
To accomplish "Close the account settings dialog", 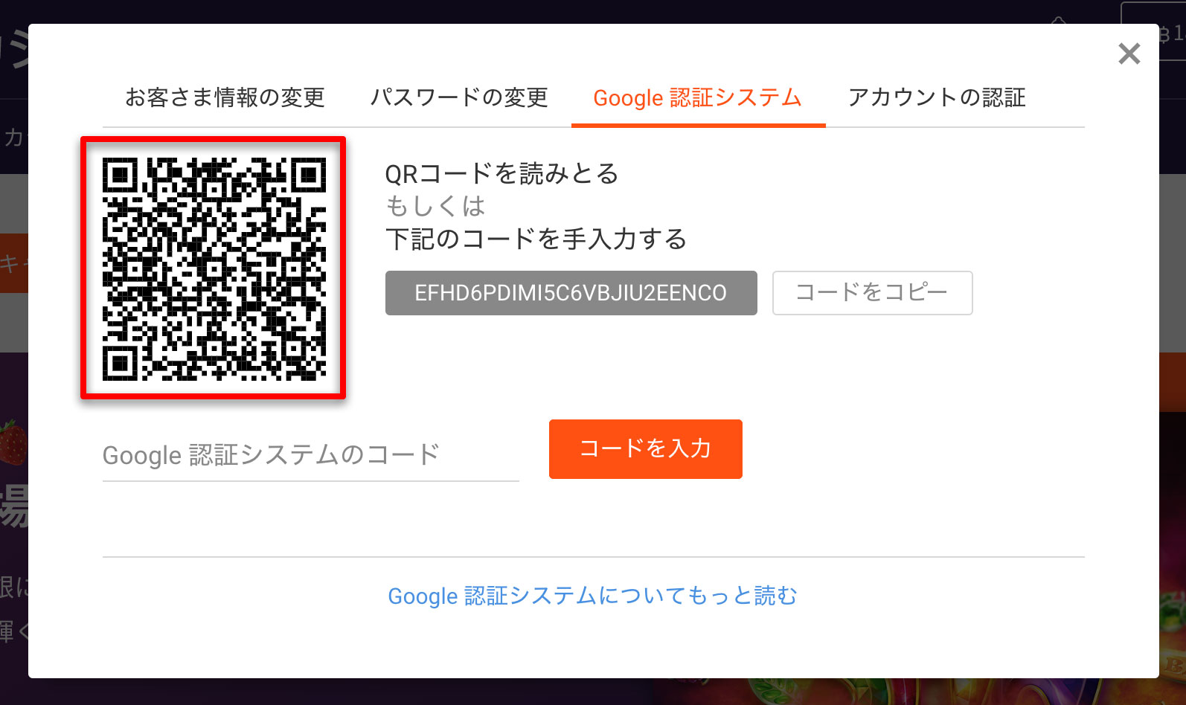I will (1129, 54).
